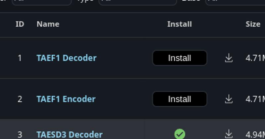Focus the leftmost filter input field
The image size is (265, 139).
42,2
